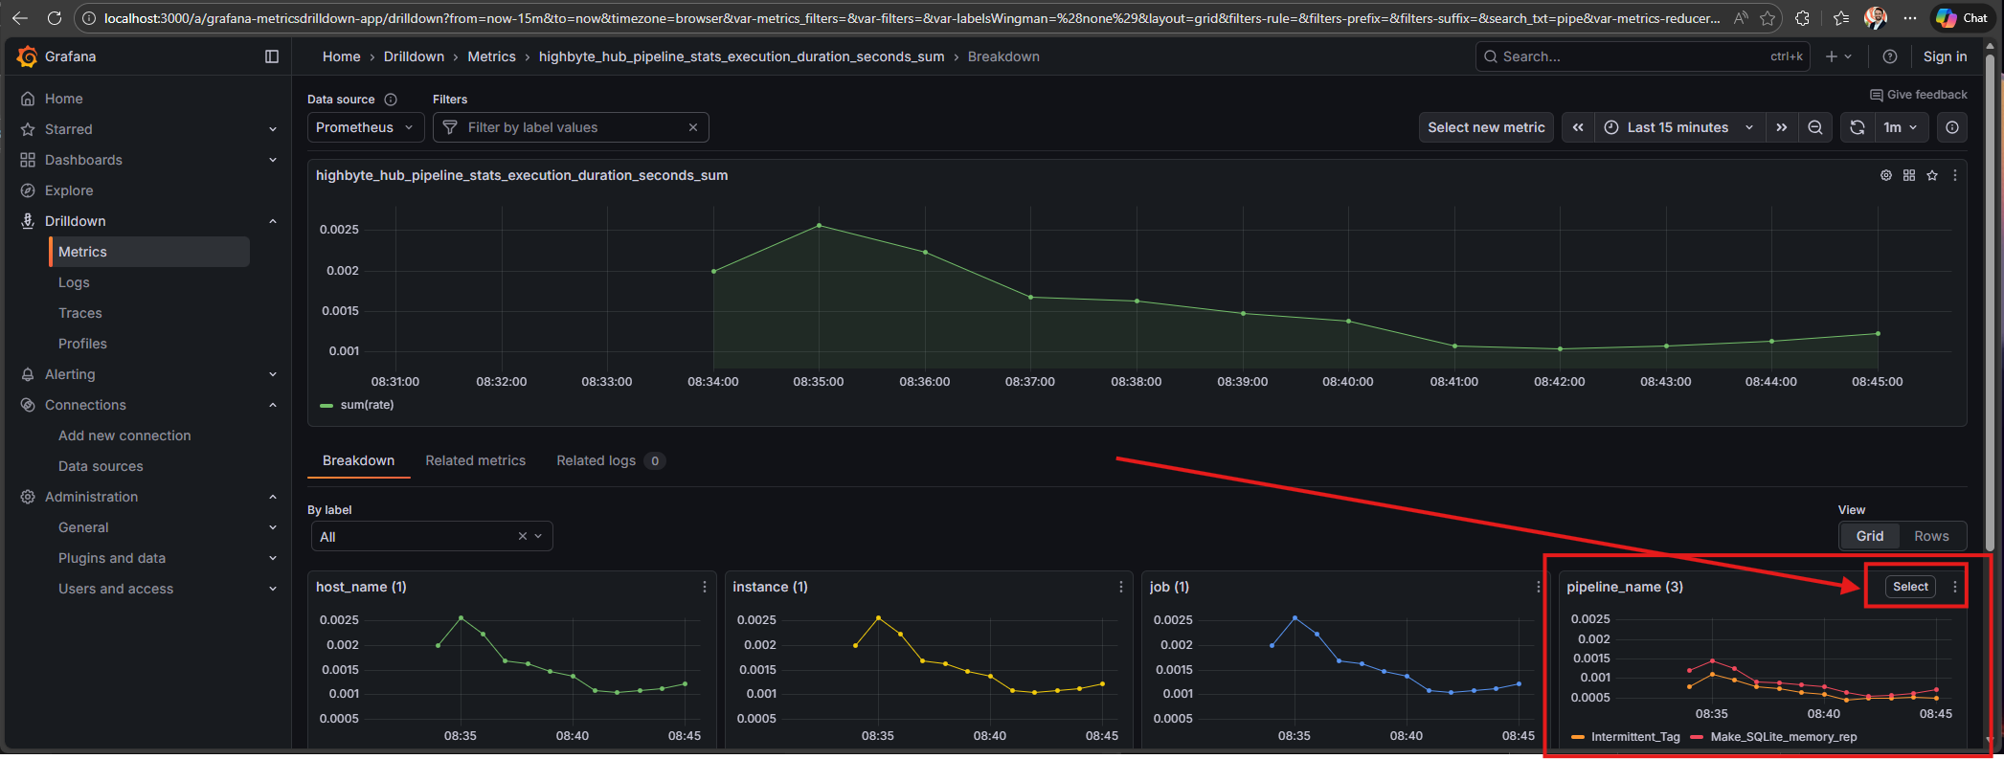Bookmark the metric with star icon
The image size is (2004, 759).
[x=1932, y=175]
